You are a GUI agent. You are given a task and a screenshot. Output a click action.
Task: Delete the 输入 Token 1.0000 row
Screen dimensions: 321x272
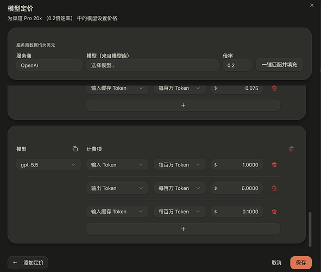coord(274,165)
